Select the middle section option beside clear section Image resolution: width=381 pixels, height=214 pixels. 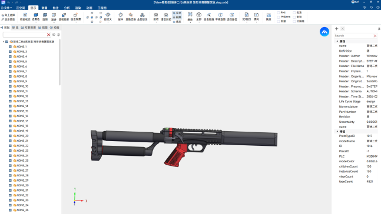tap(177, 17)
